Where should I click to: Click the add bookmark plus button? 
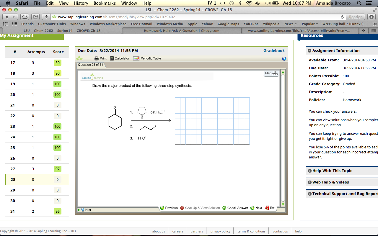pos(46,17)
